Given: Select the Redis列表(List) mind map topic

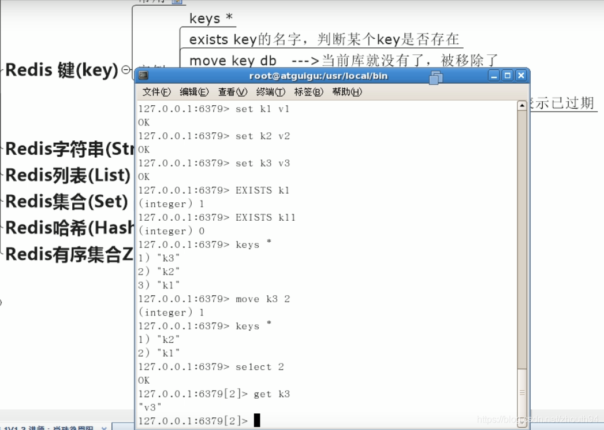Looking at the screenshot, I should [x=68, y=175].
